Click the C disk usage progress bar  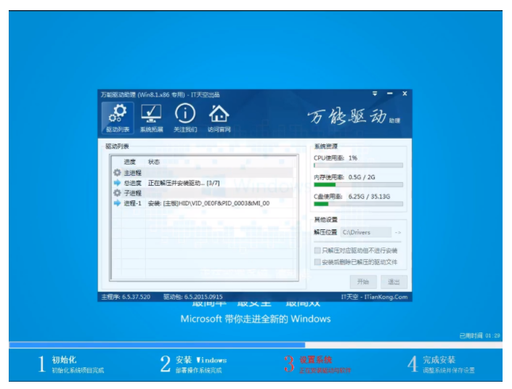coord(358,204)
